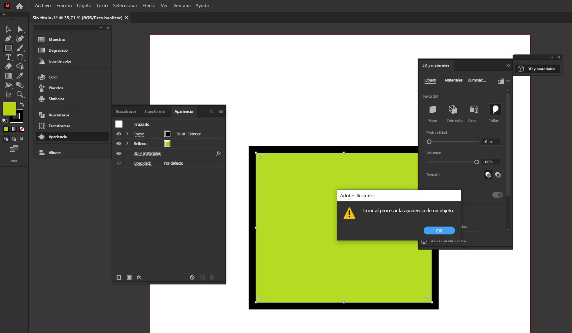Select the Artboard tool
Image resolution: width=572 pixels, height=333 pixels.
(8, 95)
